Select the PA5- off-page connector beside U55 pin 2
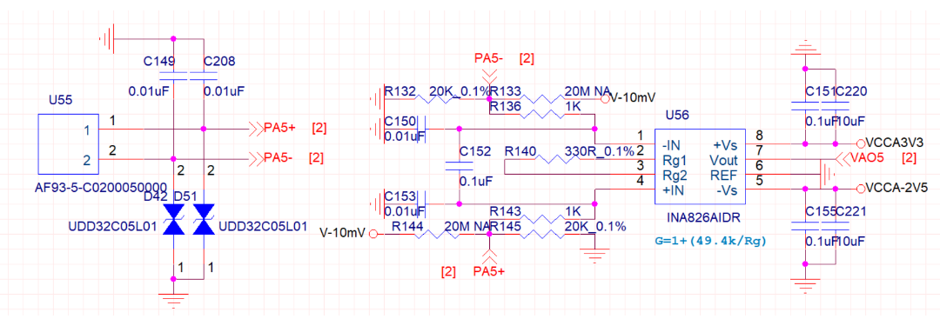 click(256, 158)
